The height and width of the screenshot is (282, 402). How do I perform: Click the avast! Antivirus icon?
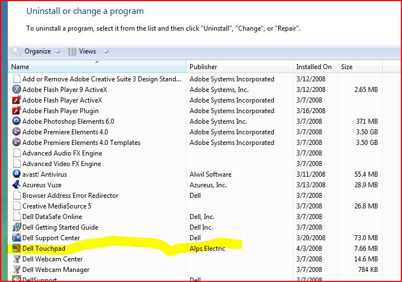point(17,174)
